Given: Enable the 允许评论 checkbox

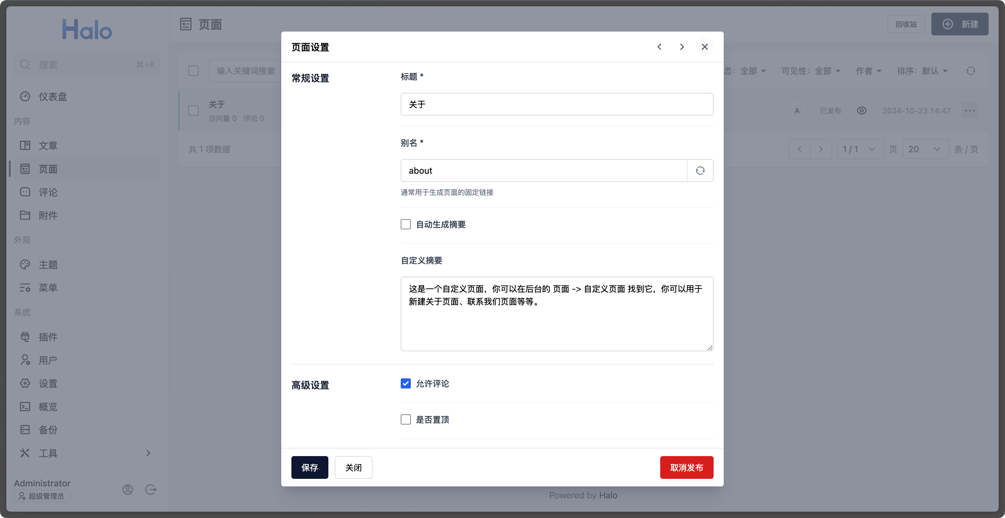Looking at the screenshot, I should [406, 383].
